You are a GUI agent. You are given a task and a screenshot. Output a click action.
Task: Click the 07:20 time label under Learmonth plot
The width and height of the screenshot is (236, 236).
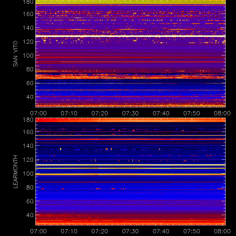click(100, 231)
